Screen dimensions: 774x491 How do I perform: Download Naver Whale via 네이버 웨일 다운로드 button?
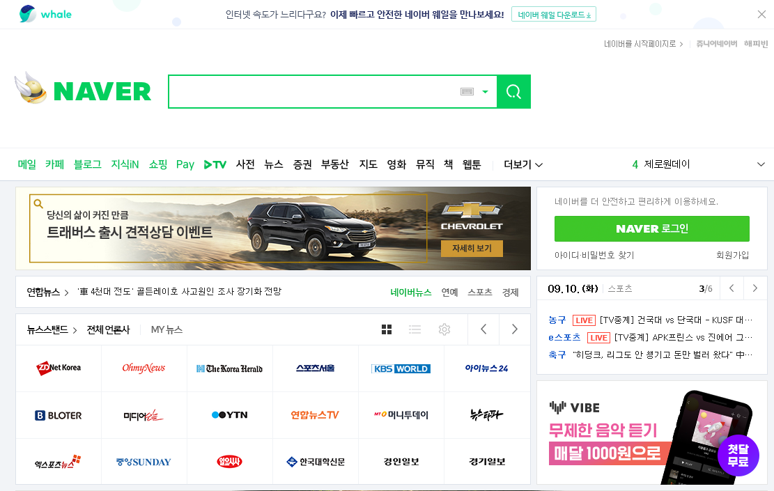(554, 15)
